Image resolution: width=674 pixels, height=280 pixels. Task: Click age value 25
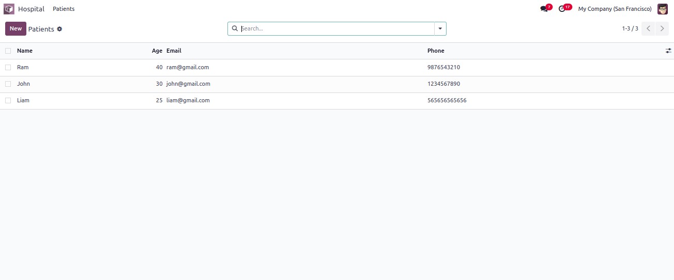tap(159, 100)
